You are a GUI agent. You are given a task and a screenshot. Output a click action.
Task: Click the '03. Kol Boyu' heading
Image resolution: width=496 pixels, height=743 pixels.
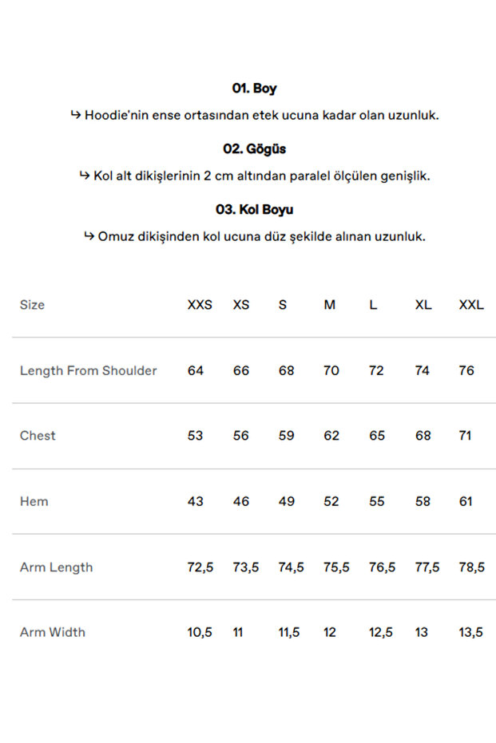254,210
